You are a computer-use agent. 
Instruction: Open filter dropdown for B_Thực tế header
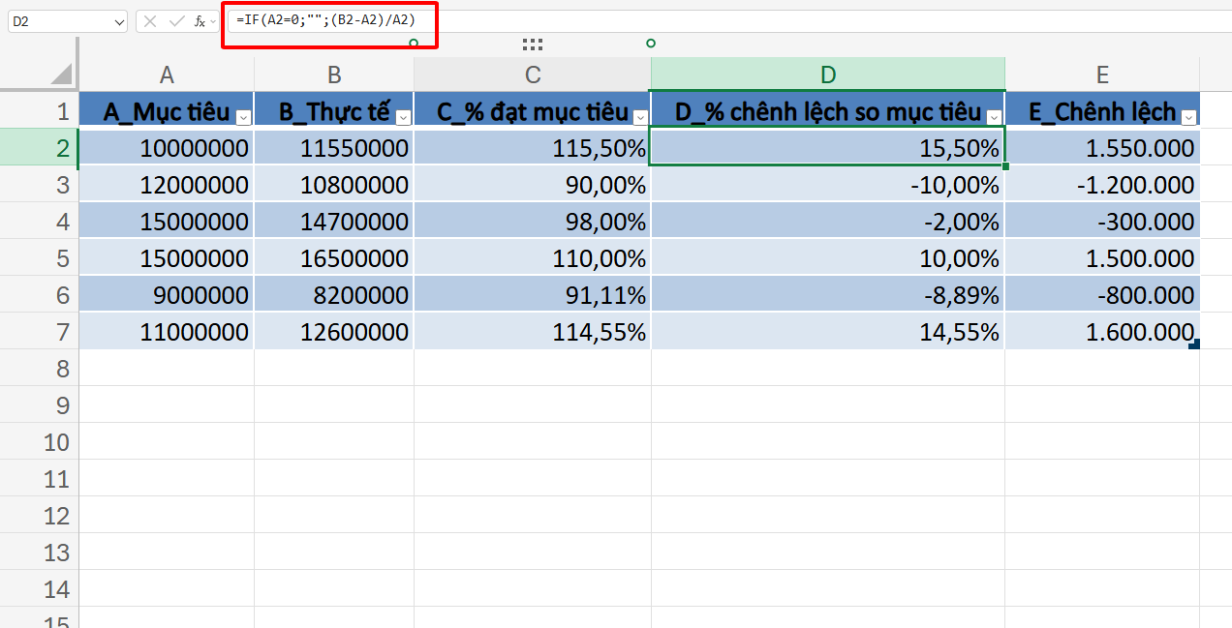coord(403,117)
